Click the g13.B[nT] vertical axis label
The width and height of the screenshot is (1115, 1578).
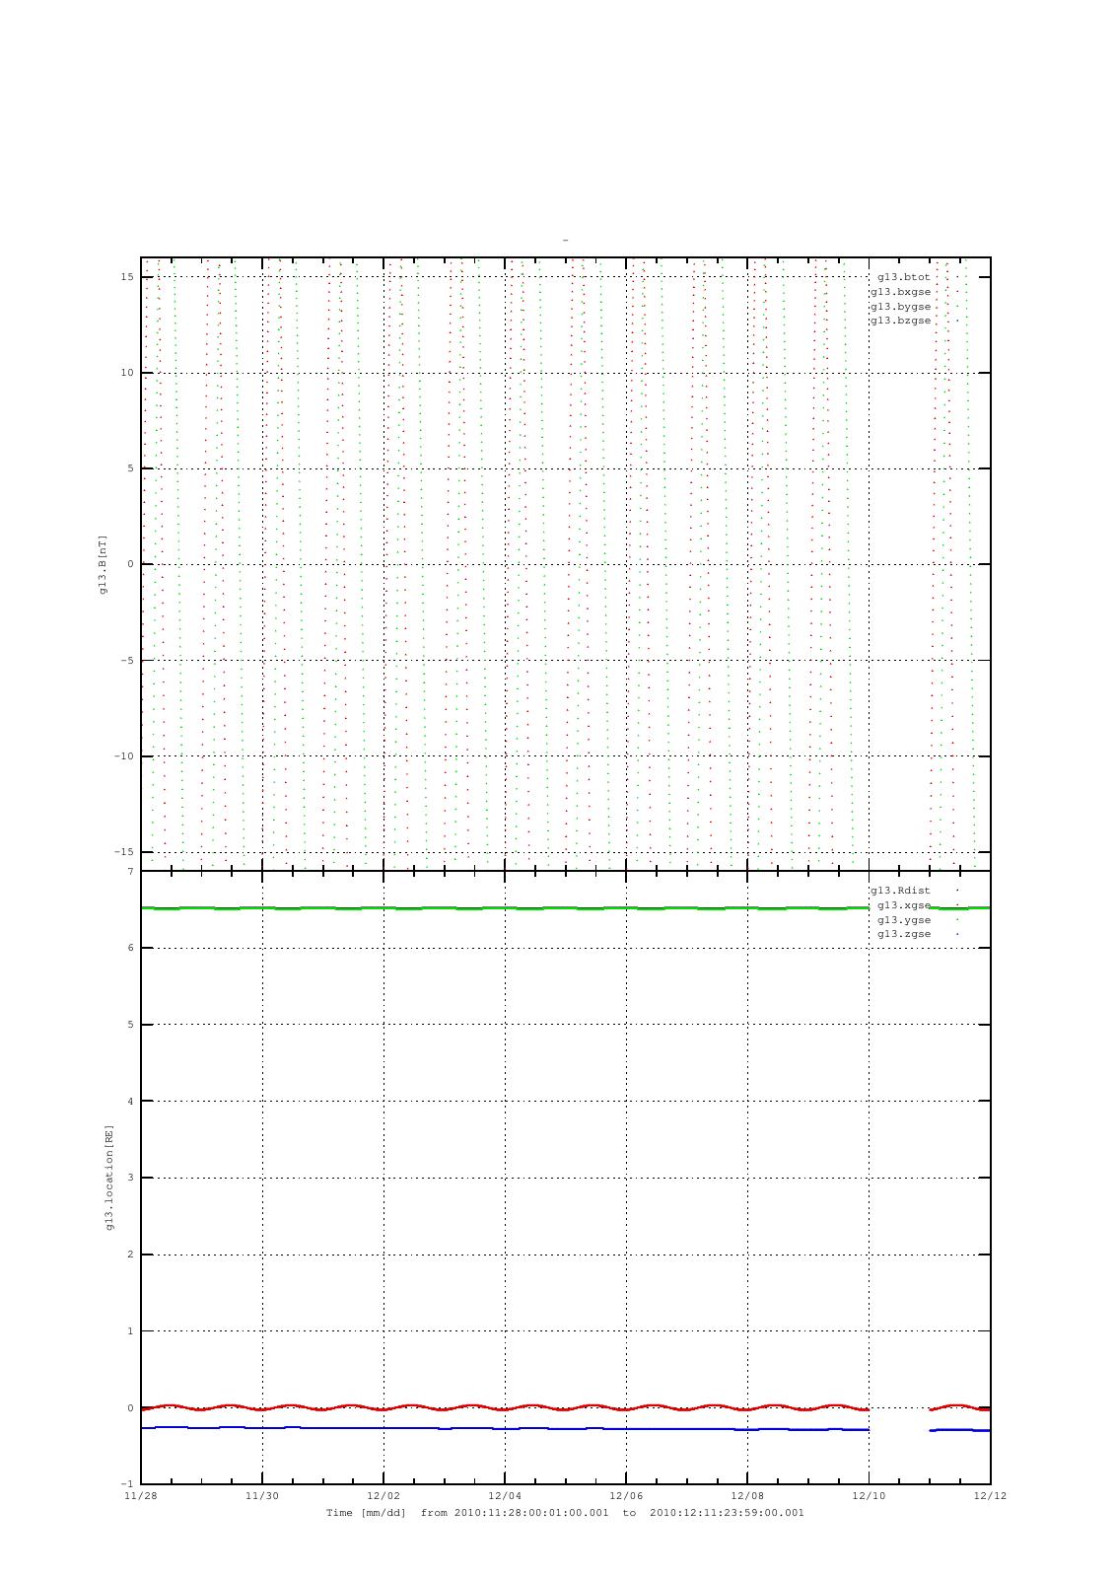103,564
